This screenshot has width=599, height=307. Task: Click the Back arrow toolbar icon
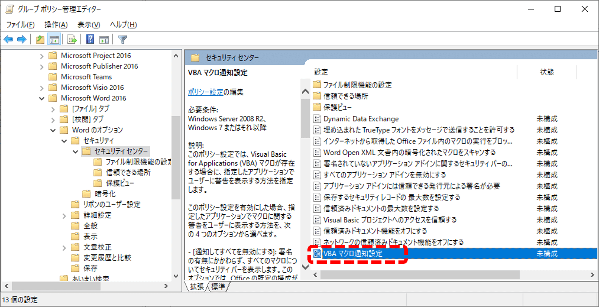tap(8, 39)
